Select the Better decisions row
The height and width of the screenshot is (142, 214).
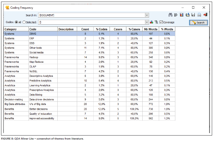click(x=41, y=109)
